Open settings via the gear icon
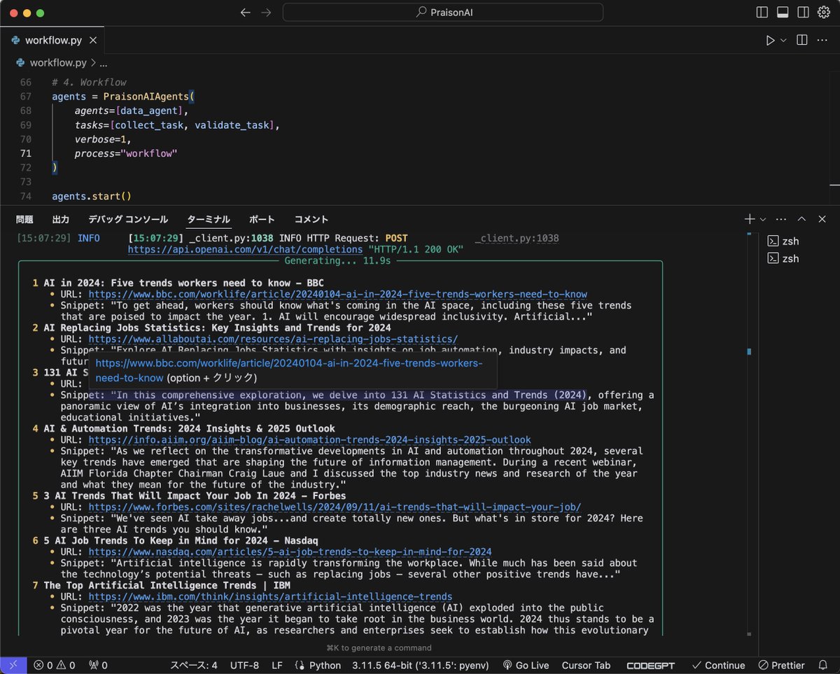Image resolution: width=840 pixels, height=674 pixels. pyautogui.click(x=823, y=13)
